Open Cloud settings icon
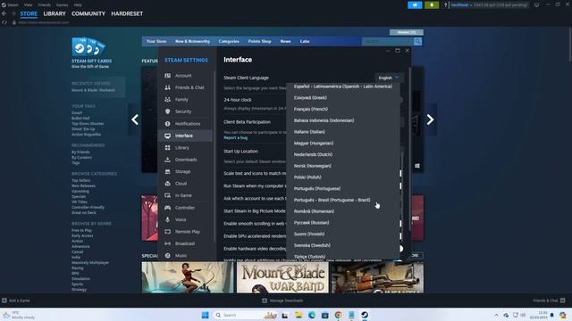 click(x=167, y=184)
